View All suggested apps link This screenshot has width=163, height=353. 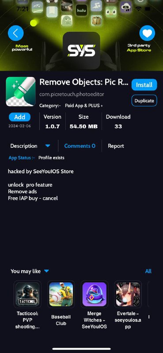148,271
